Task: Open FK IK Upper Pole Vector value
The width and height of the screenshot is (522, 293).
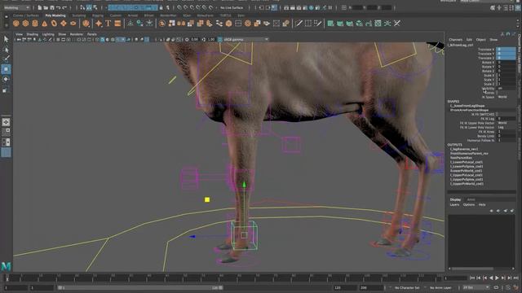Action: click(507, 123)
